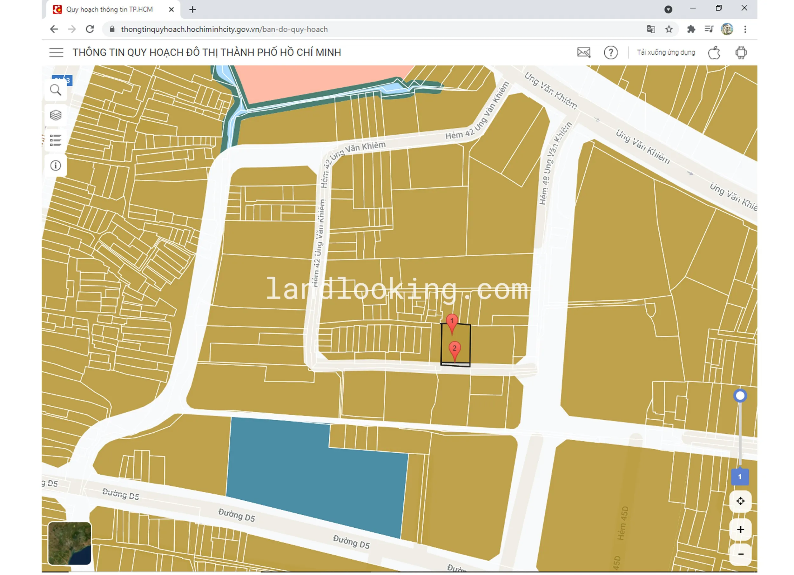Open the map search tool
The height and width of the screenshot is (575, 794).
pos(55,90)
